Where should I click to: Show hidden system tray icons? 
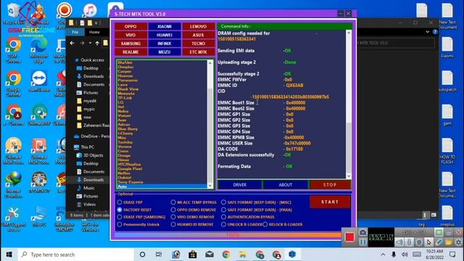383,254
